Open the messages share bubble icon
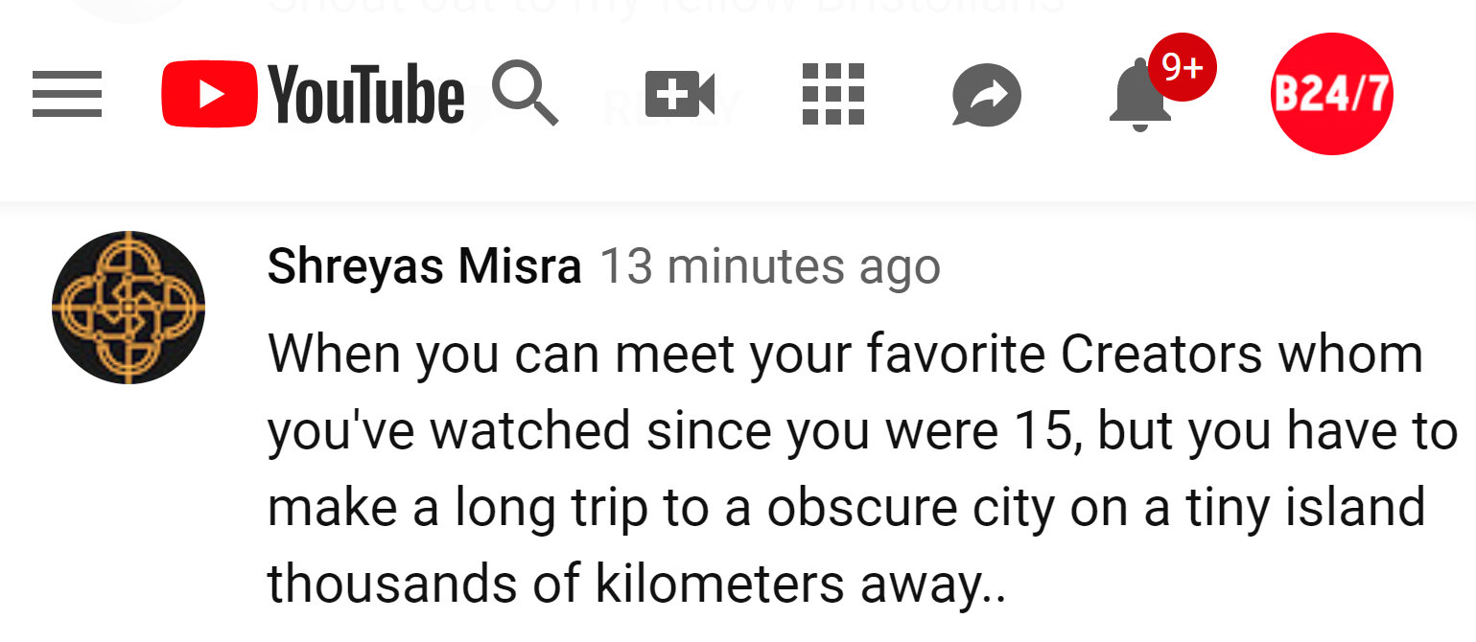 pos(986,96)
